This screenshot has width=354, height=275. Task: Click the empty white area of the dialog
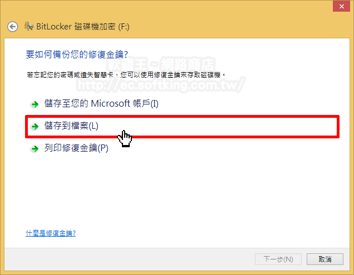pos(203,192)
